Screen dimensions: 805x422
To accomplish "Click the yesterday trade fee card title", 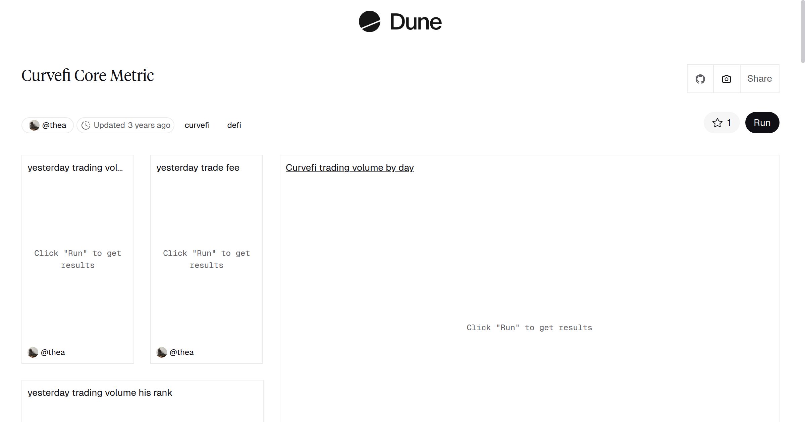I will 198,167.
